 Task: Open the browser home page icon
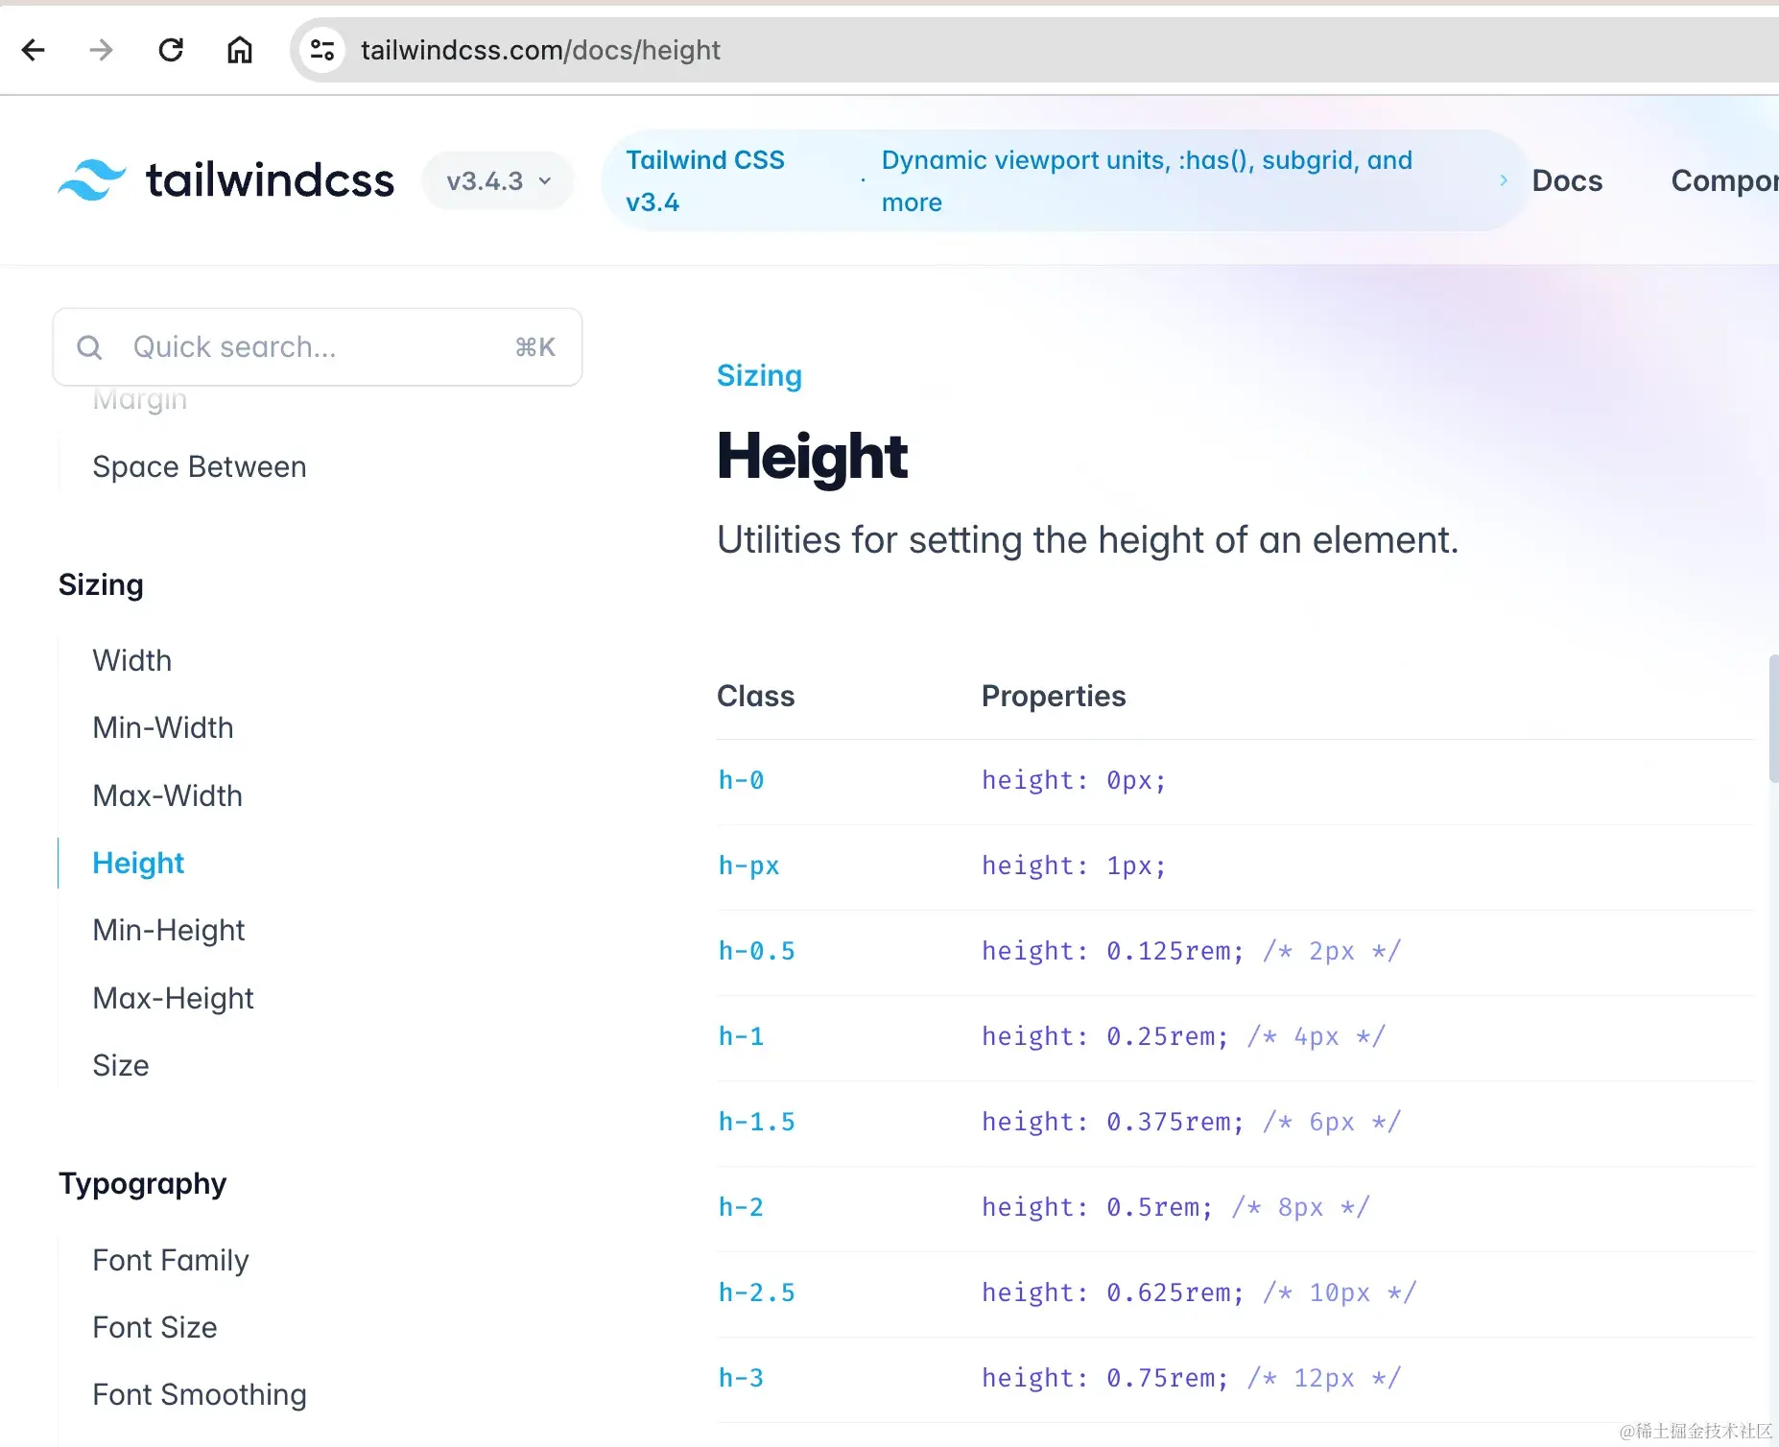(x=240, y=50)
